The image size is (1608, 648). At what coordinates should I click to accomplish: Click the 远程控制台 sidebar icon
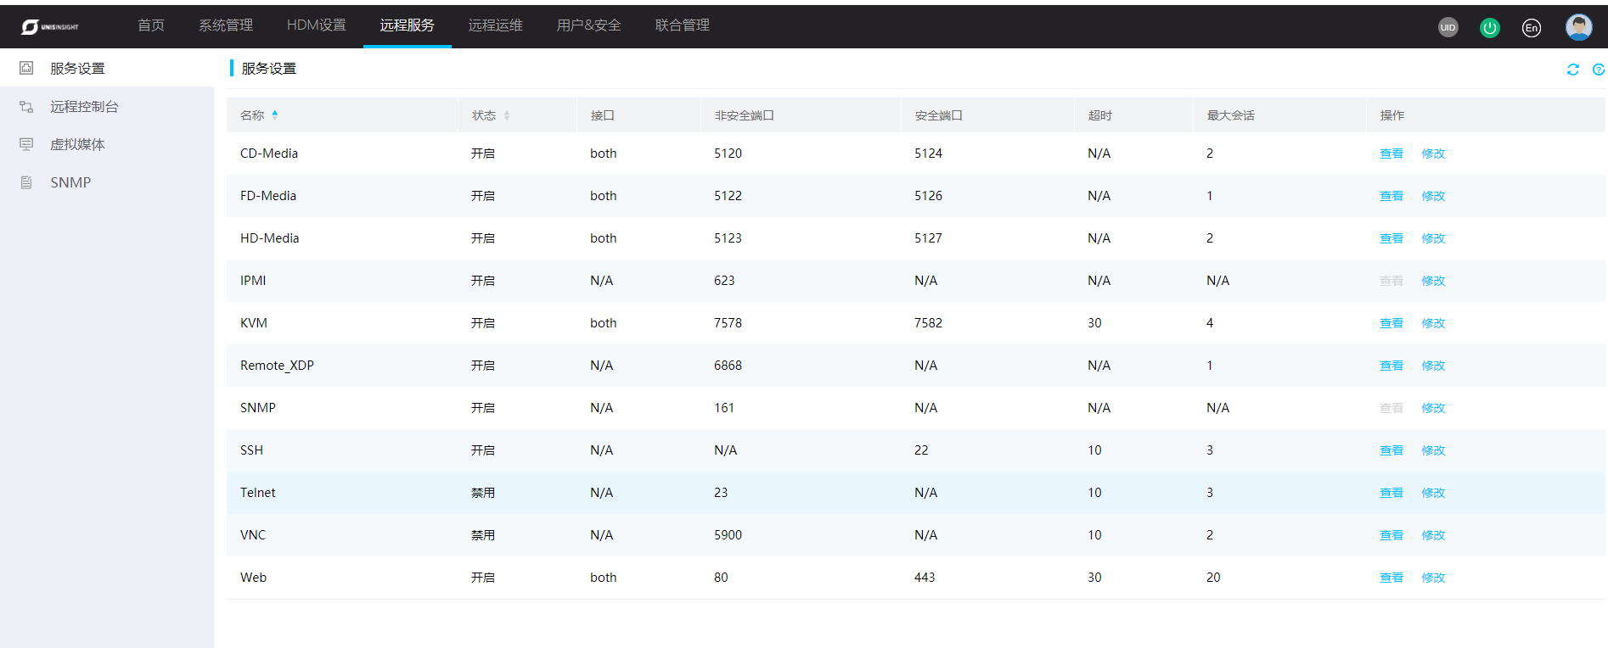(x=26, y=106)
